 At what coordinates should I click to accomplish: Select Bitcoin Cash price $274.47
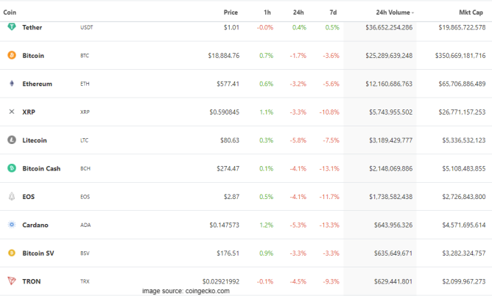228,169
